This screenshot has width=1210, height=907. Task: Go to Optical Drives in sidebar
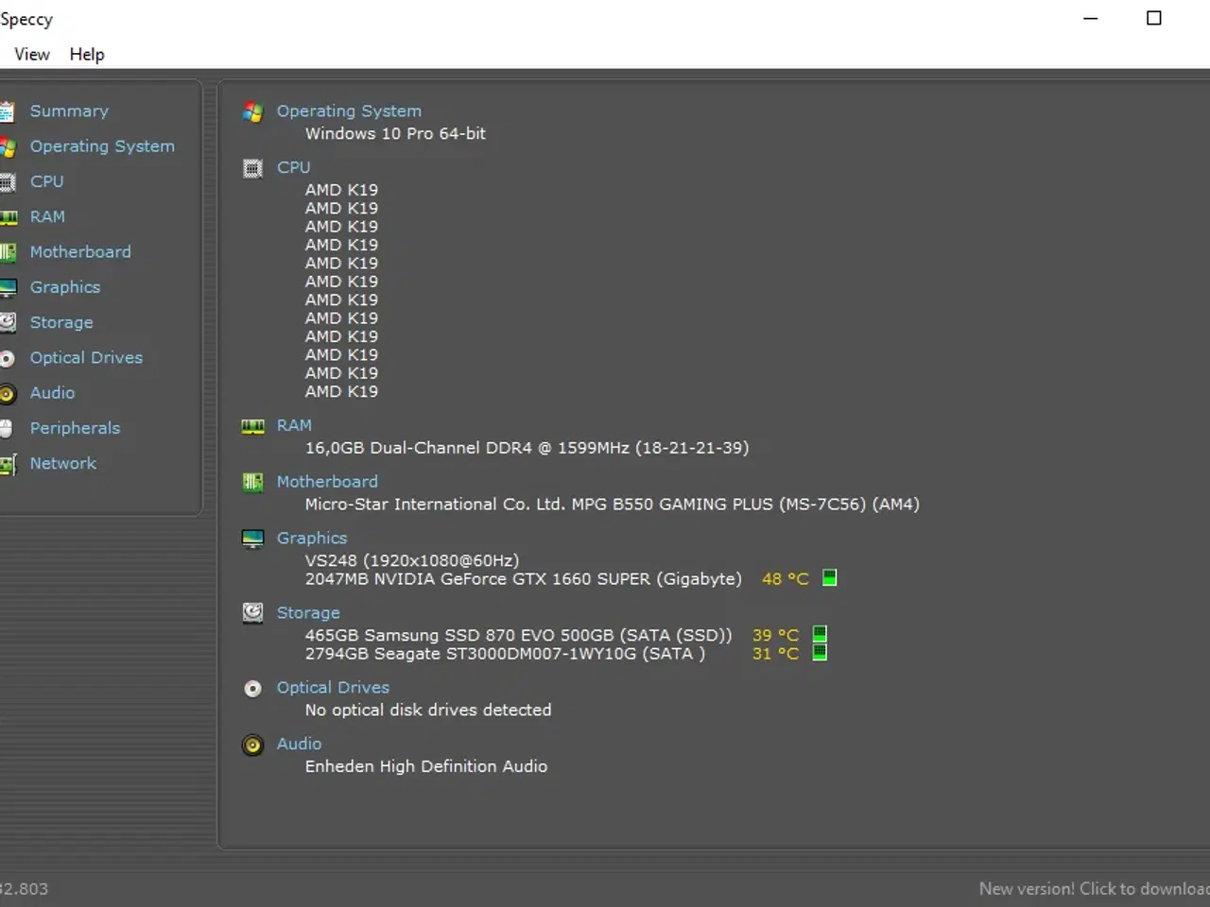[86, 357]
